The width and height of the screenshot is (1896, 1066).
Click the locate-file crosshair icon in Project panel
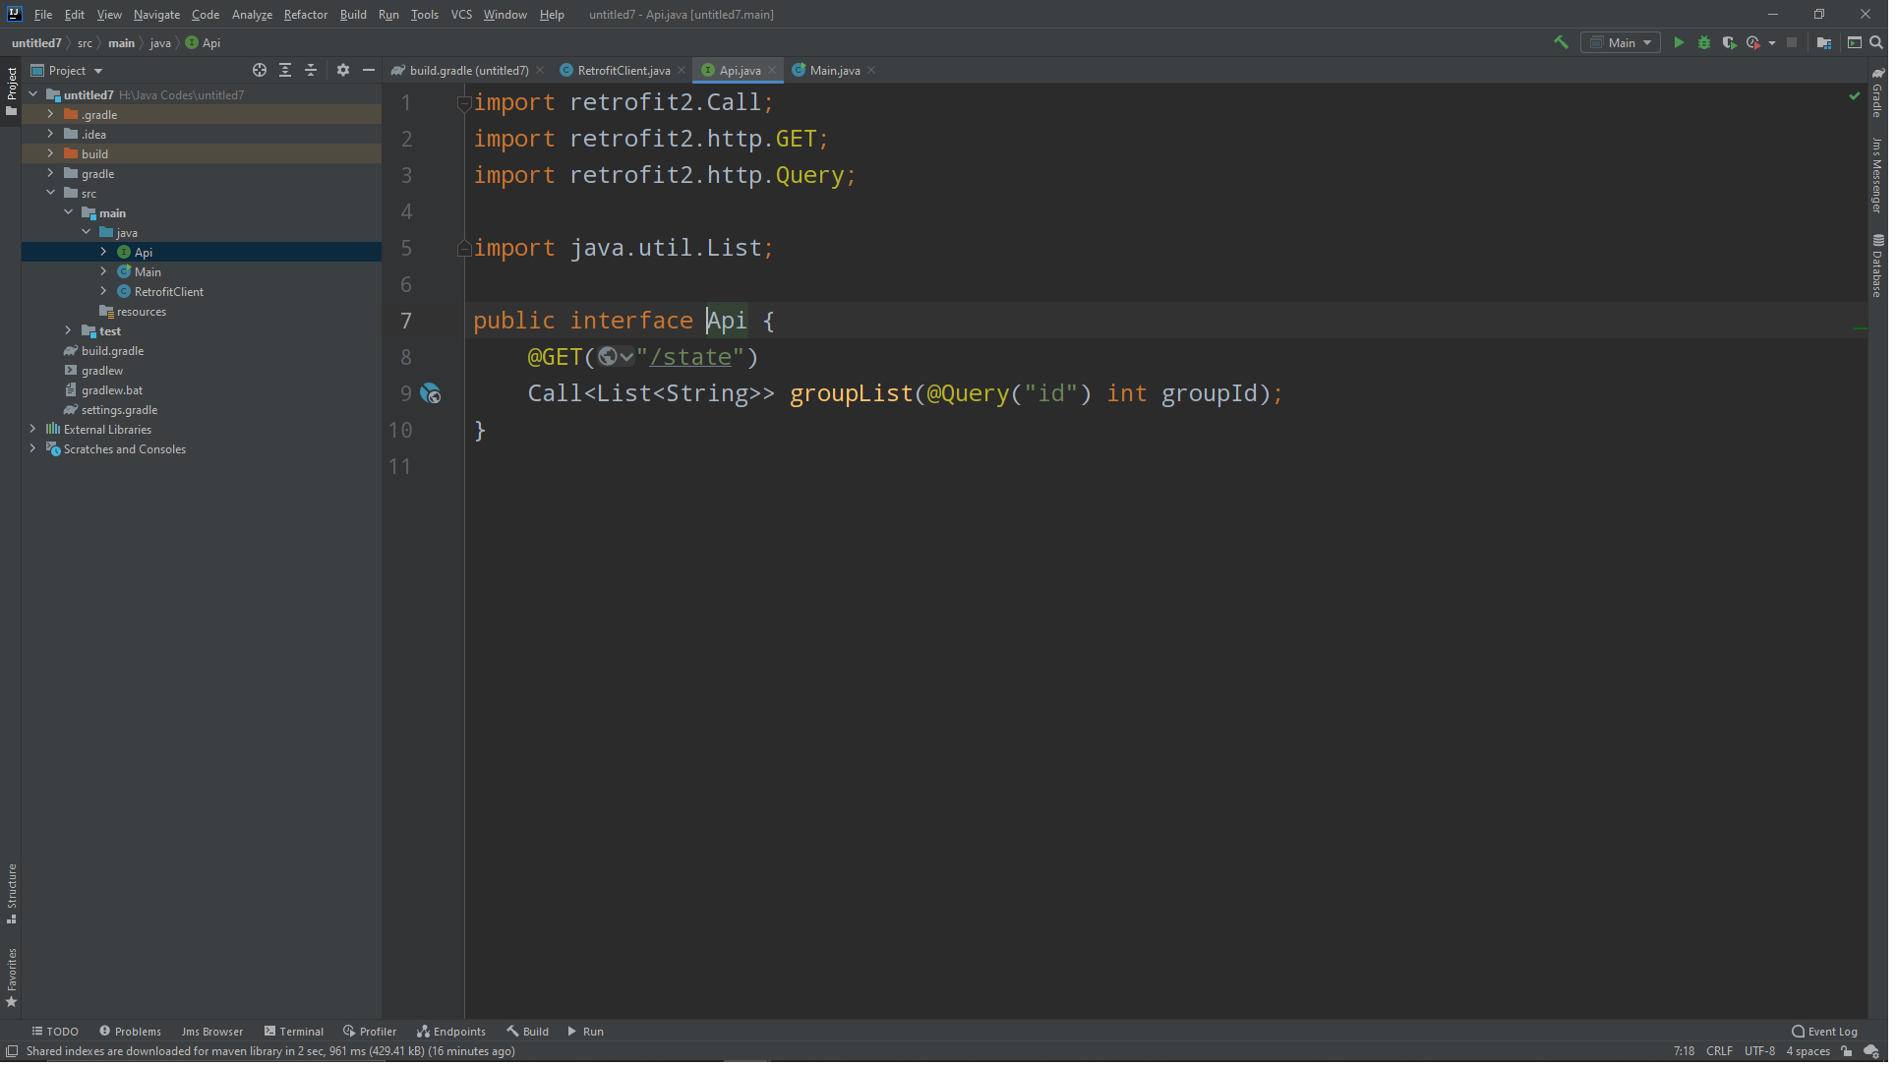[x=261, y=71]
